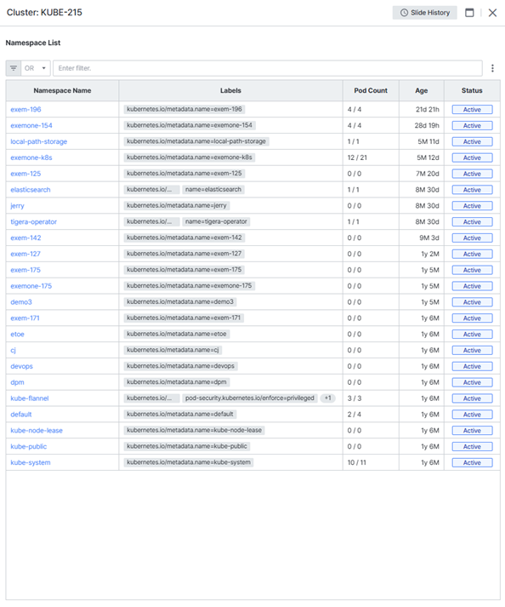The height and width of the screenshot is (607, 505).
Task: Open jerry namespace link
Action: 17,206
